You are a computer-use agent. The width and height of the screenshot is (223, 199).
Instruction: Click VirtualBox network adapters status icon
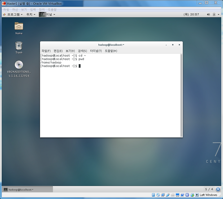(163, 195)
